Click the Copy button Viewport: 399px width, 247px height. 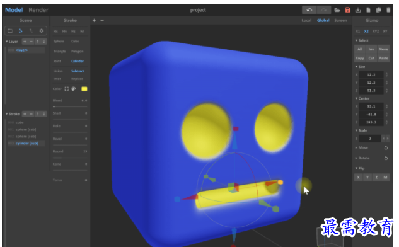[359, 58]
